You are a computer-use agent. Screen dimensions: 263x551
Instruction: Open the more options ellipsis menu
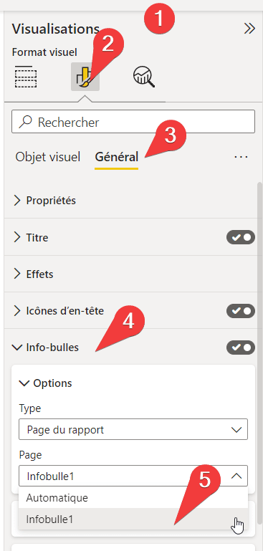241,157
